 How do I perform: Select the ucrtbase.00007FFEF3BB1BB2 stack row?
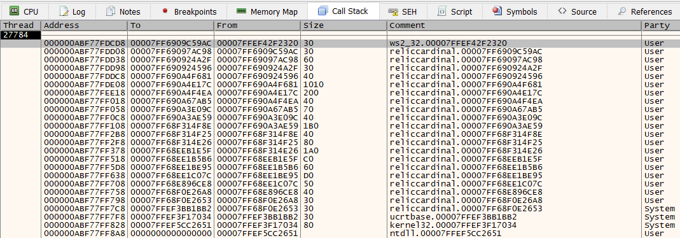361,217
